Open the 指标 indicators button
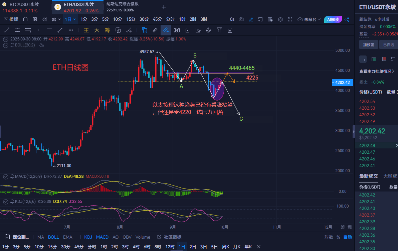Image resolution: width=398 pixels, height=251 pixels. click(11, 19)
